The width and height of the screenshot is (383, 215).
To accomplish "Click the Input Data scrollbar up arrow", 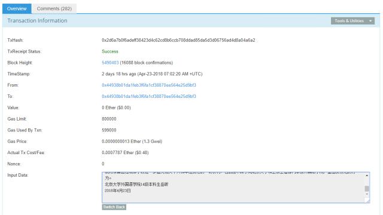I will point(367,175).
